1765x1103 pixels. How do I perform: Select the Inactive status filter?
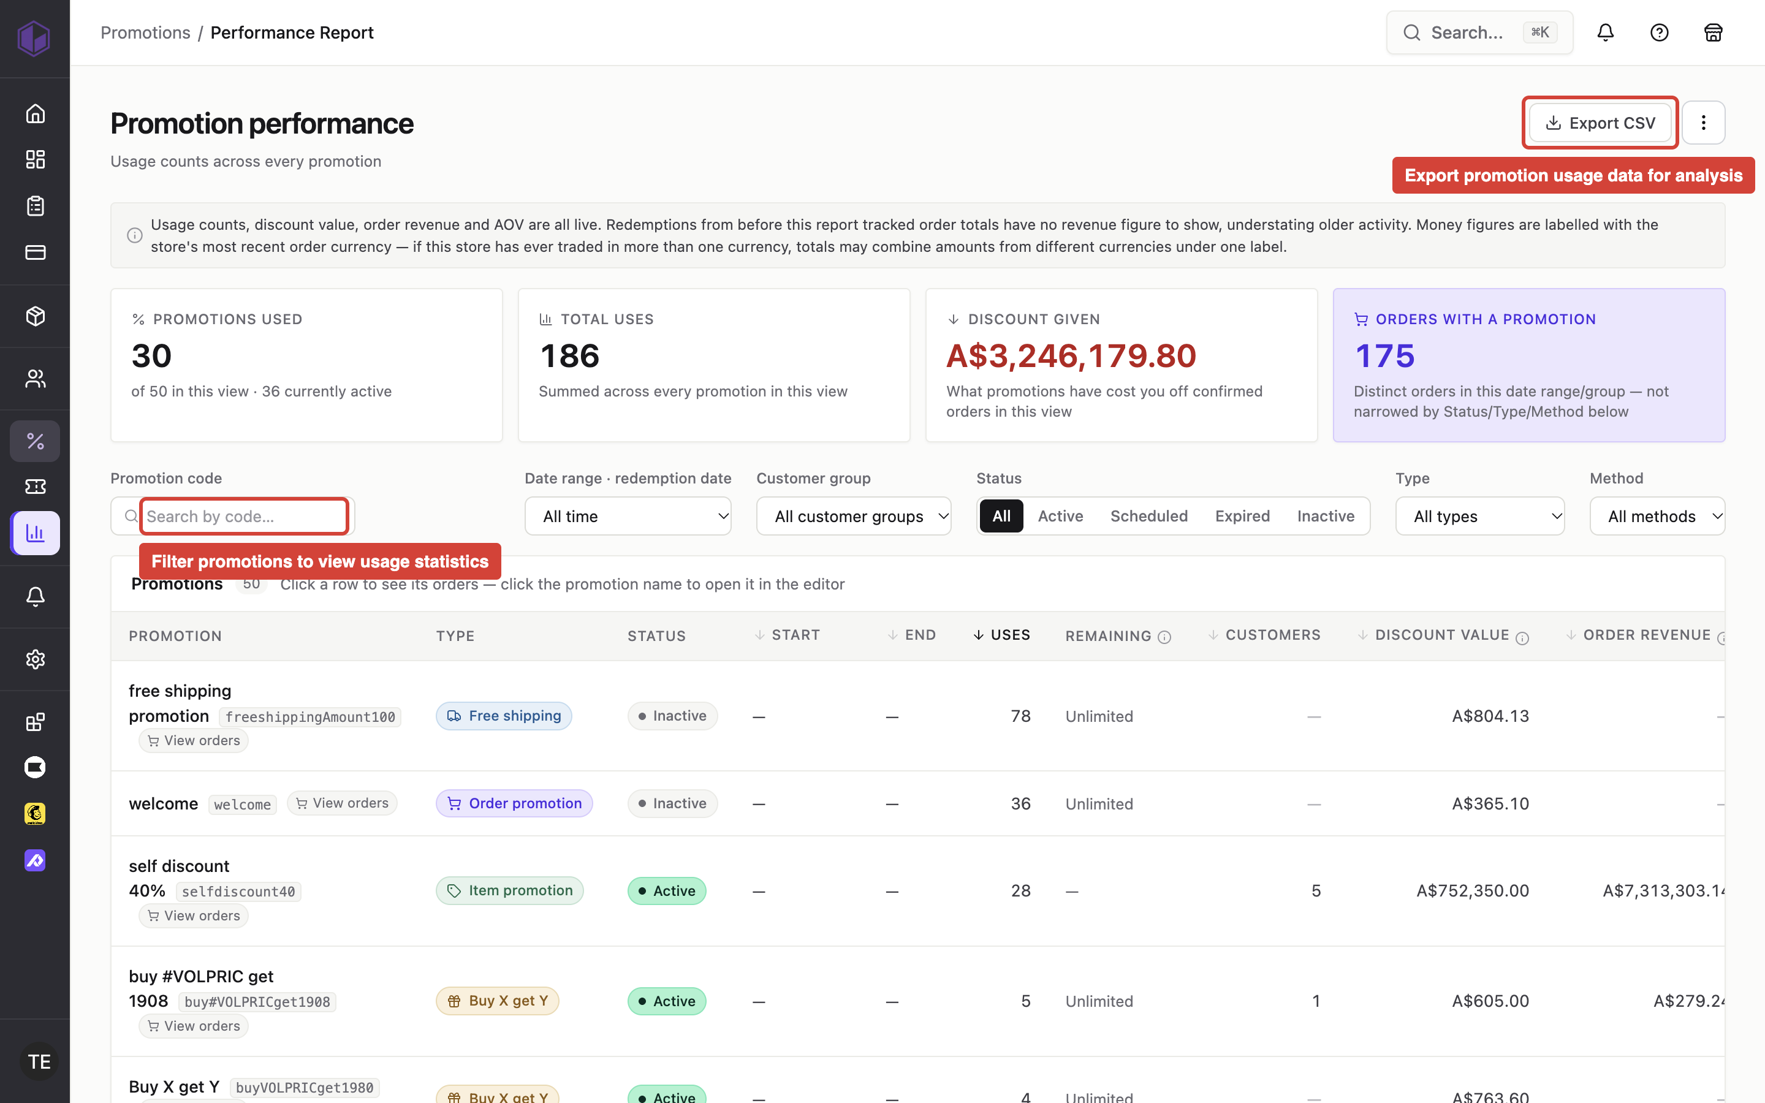(x=1325, y=517)
